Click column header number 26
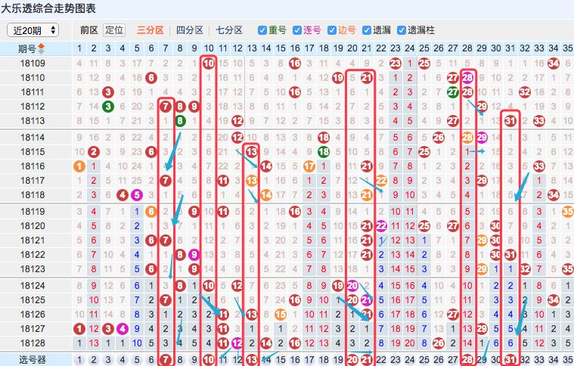The height and width of the screenshot is (366, 574). [439, 48]
